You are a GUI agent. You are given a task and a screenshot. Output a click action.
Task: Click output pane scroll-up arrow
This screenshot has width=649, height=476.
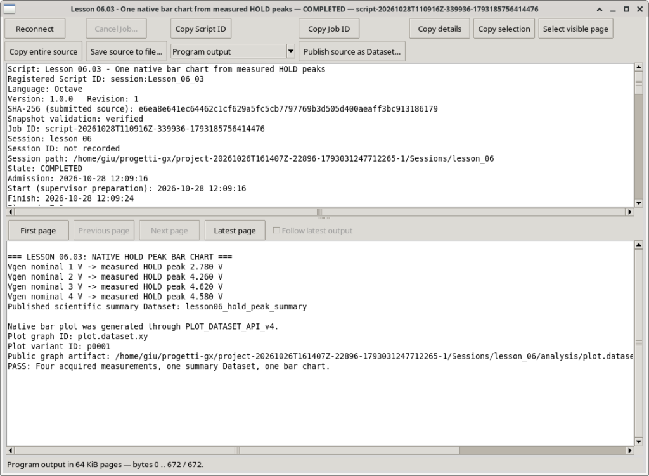(x=639, y=245)
